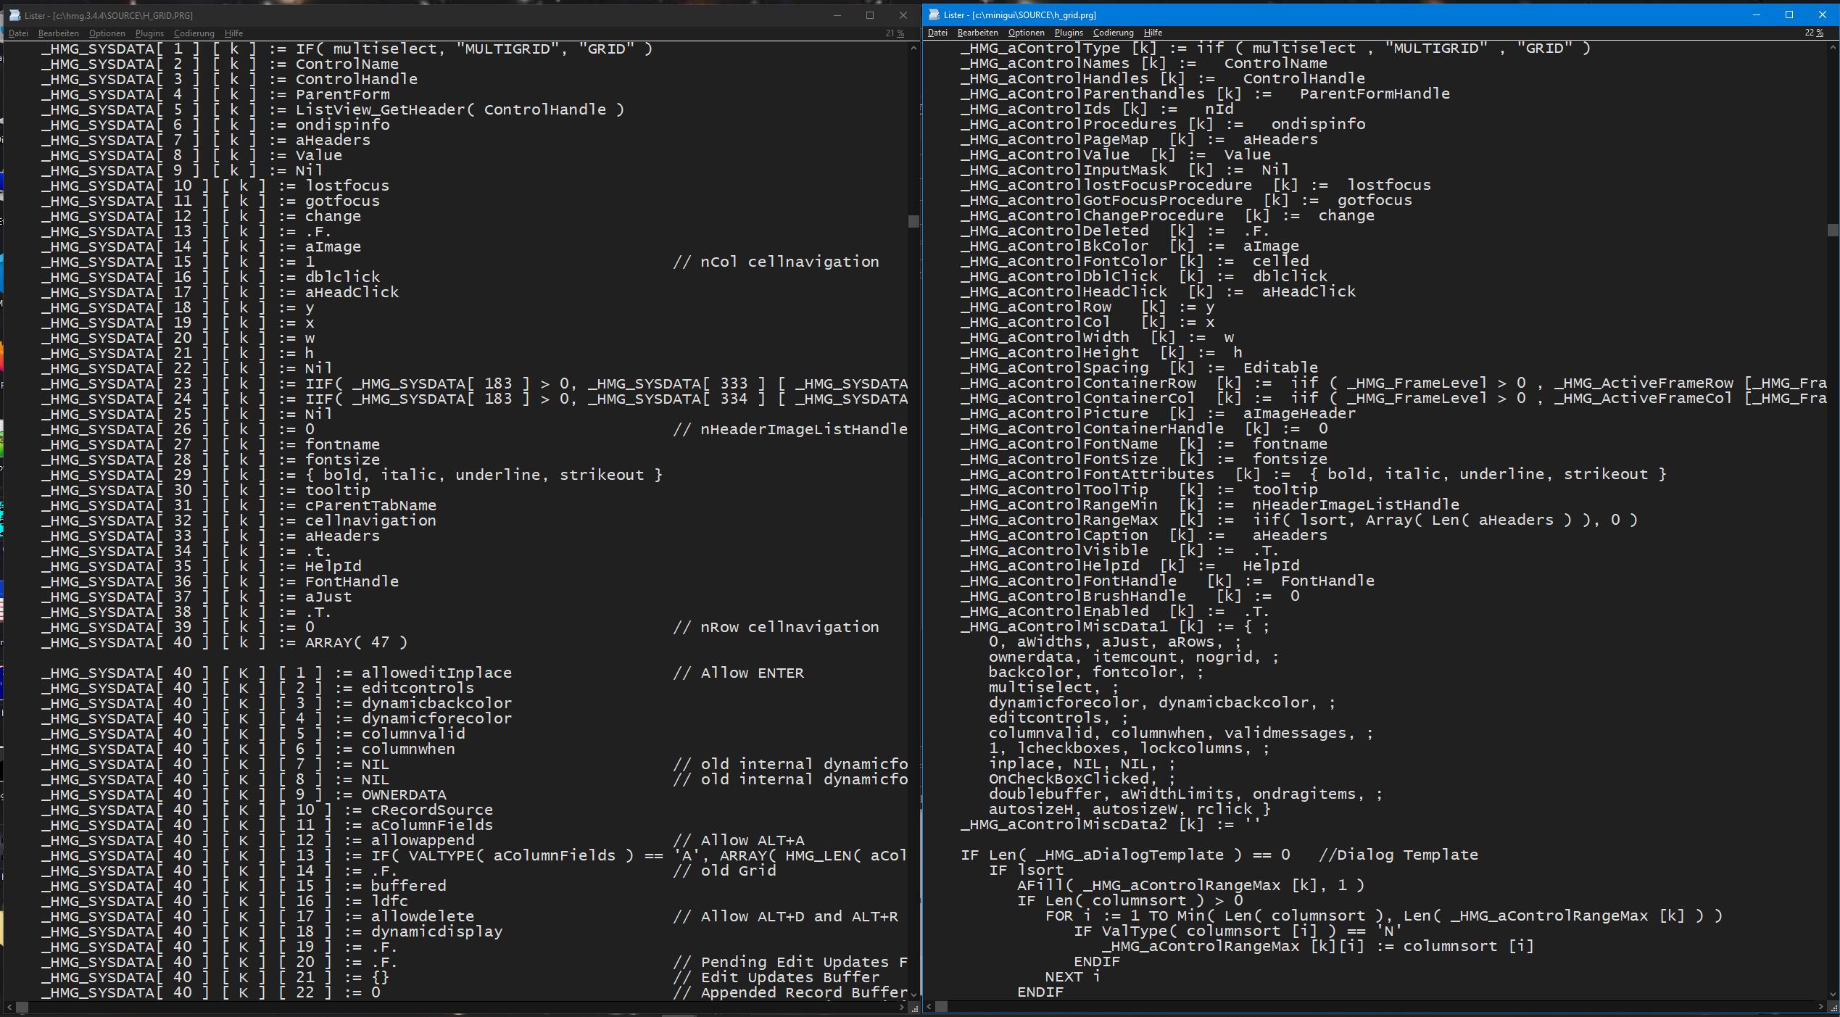Click left window vertical scrollbar thumb
Image resolution: width=1840 pixels, height=1017 pixels.
913,222
